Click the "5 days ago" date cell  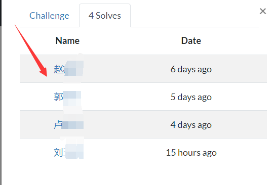pyautogui.click(x=191, y=97)
